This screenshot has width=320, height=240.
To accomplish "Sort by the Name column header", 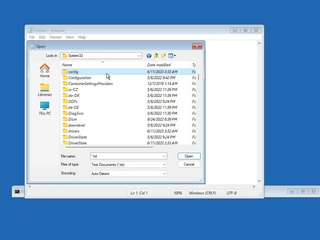I will click(x=103, y=65).
